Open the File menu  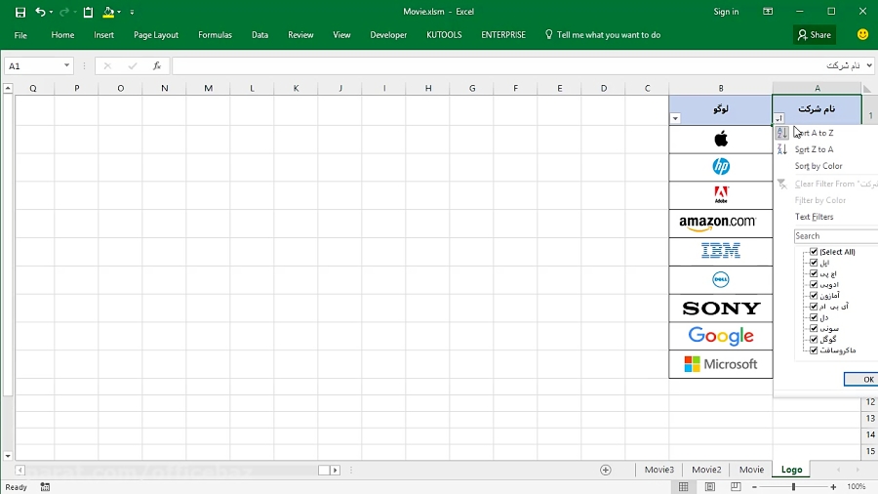(20, 35)
